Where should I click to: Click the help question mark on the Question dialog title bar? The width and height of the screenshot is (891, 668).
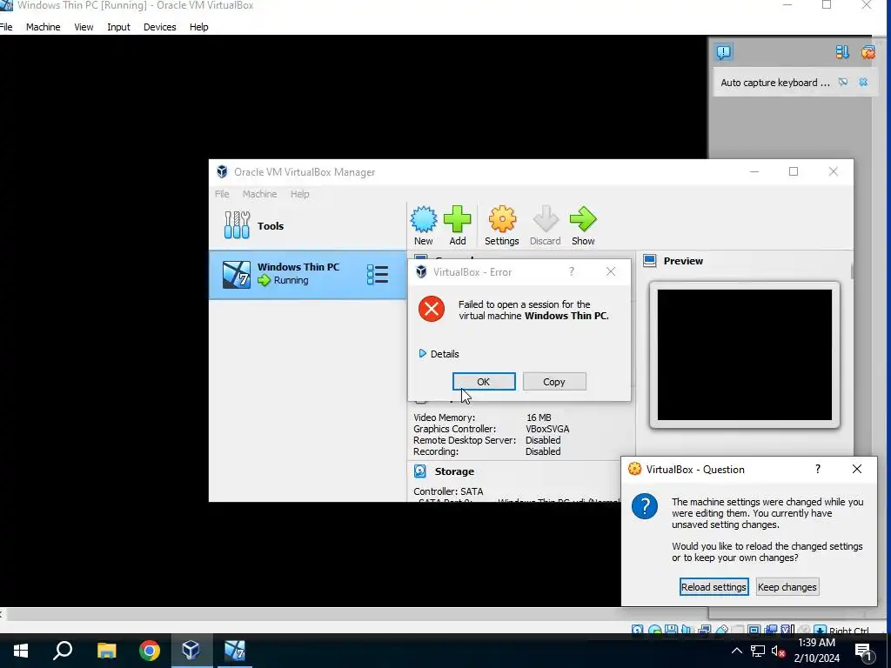point(818,469)
